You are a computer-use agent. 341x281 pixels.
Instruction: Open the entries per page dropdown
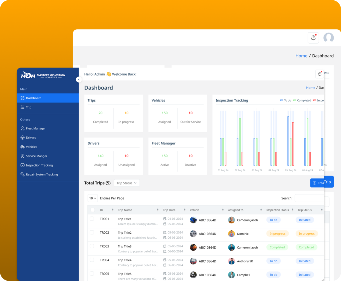click(x=93, y=198)
